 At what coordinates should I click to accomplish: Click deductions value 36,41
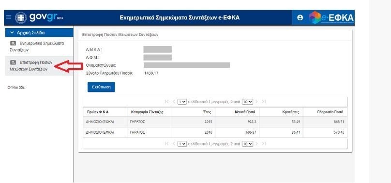point(296,132)
